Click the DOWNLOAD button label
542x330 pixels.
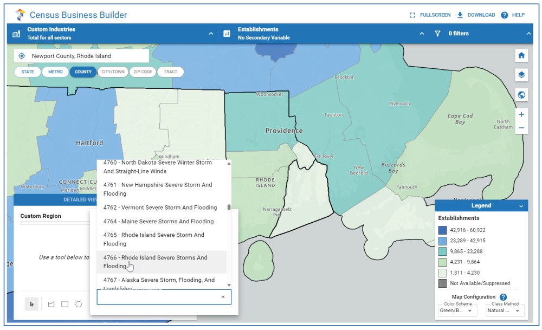click(481, 15)
